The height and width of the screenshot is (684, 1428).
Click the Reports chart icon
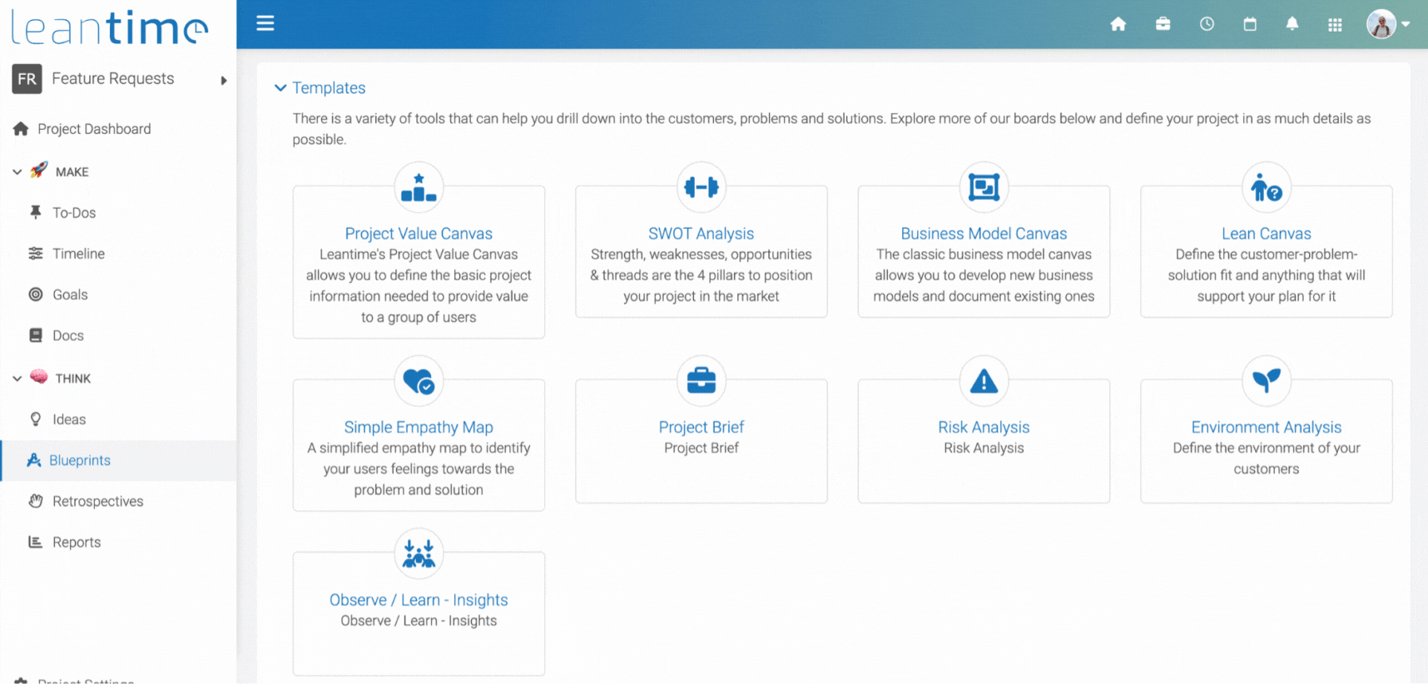35,542
